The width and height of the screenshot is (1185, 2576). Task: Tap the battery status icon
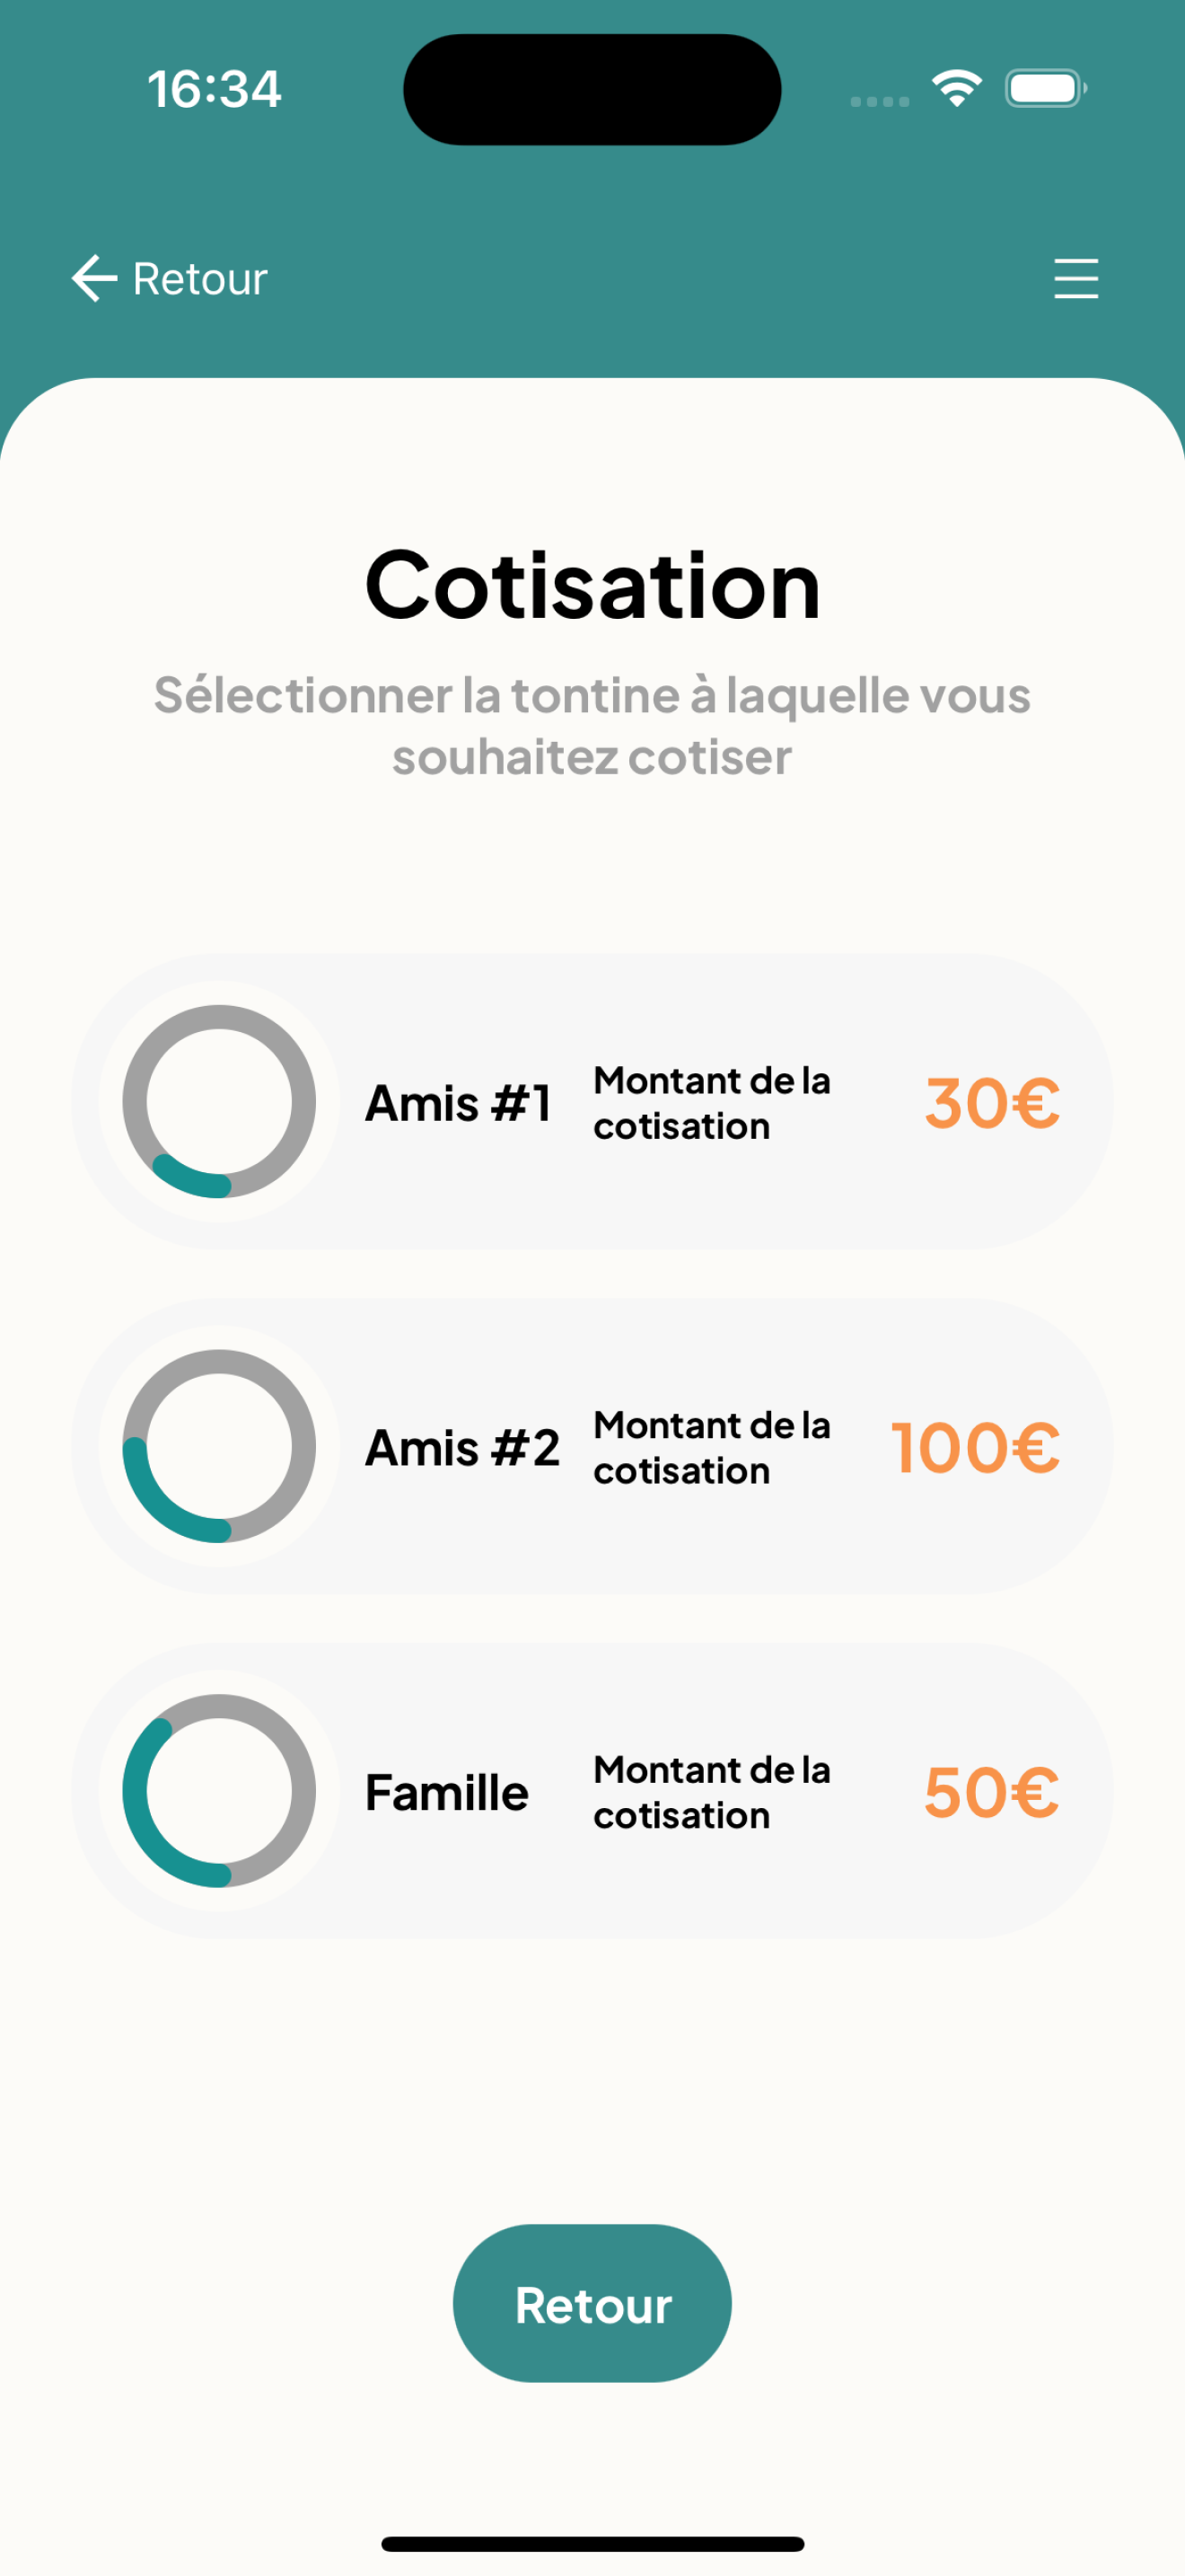(1046, 88)
